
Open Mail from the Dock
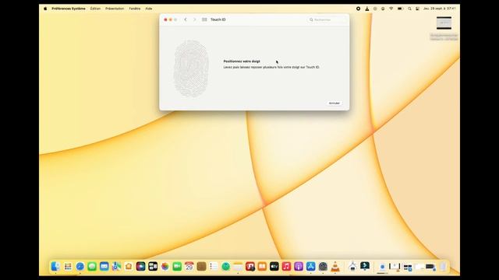104,266
